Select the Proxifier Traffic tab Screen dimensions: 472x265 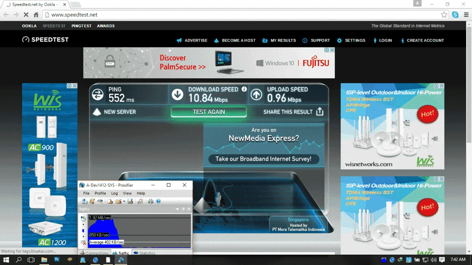pos(121,253)
